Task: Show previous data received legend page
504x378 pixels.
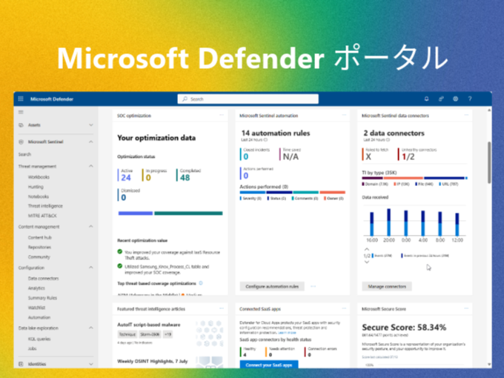Action: point(367,249)
